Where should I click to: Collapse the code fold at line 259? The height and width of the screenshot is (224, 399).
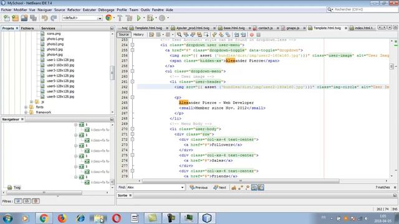(x=132, y=72)
